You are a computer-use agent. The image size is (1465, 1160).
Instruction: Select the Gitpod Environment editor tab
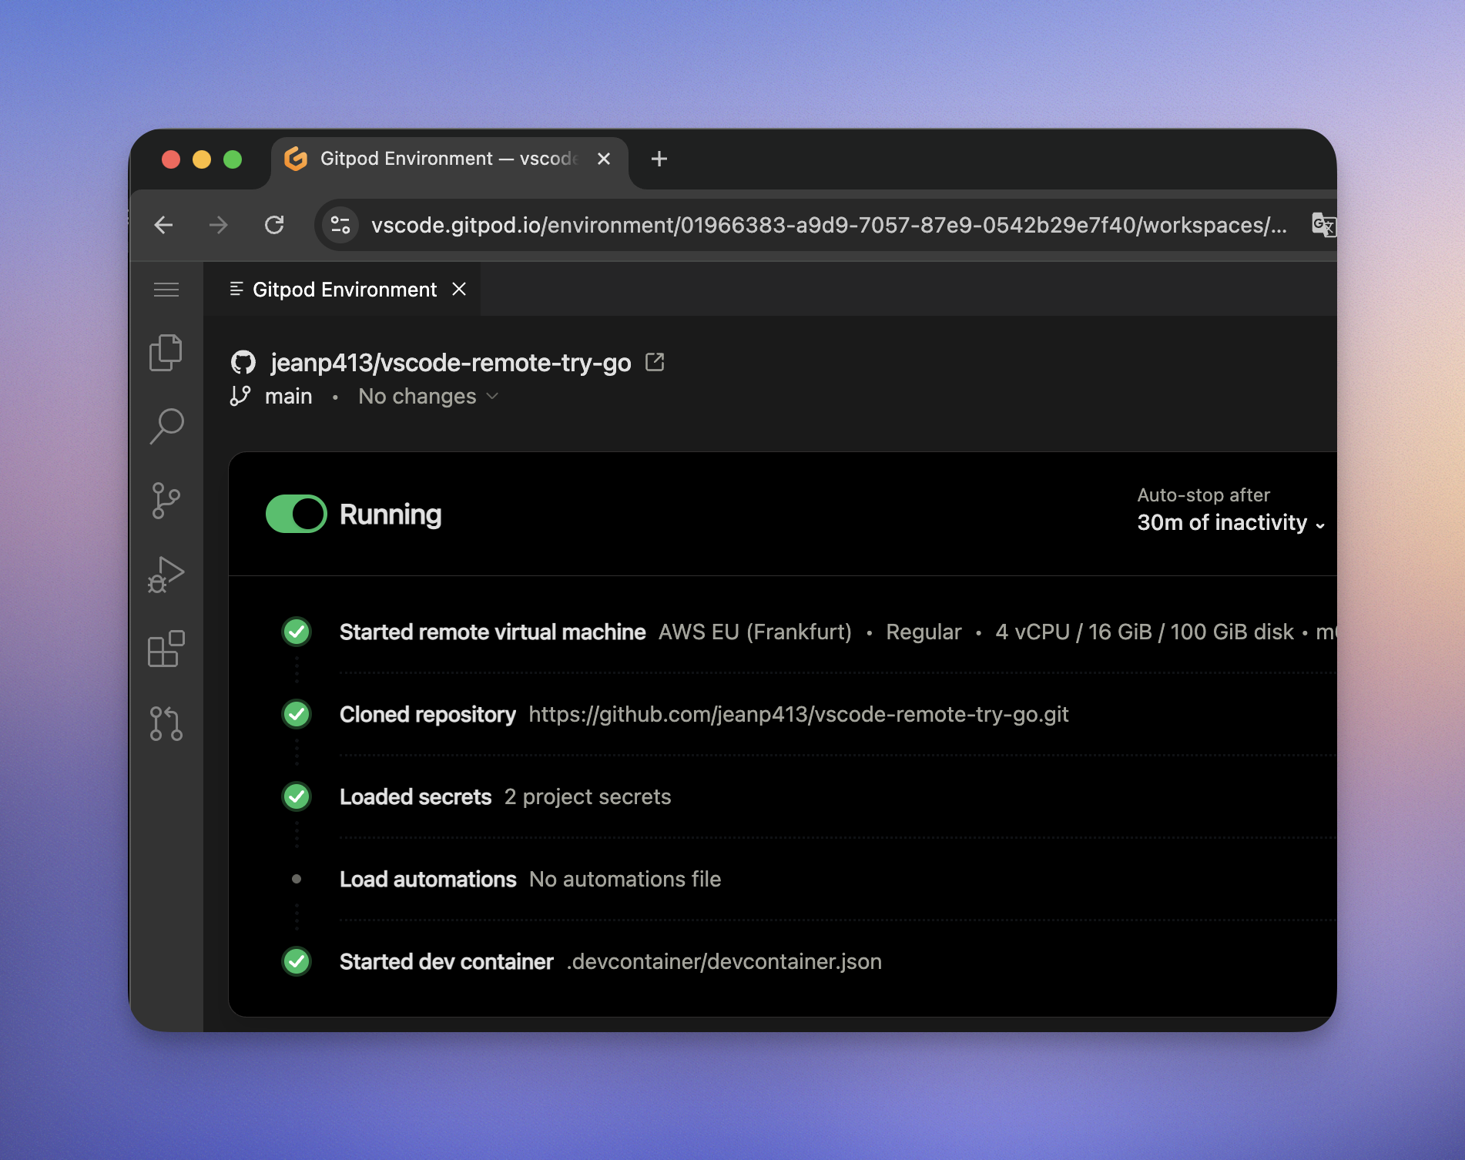click(x=342, y=290)
